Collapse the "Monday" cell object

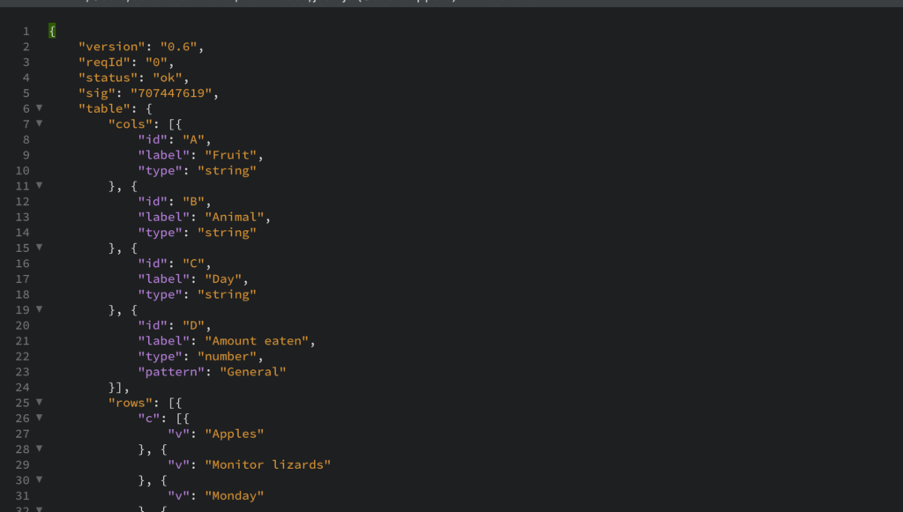[x=39, y=480]
